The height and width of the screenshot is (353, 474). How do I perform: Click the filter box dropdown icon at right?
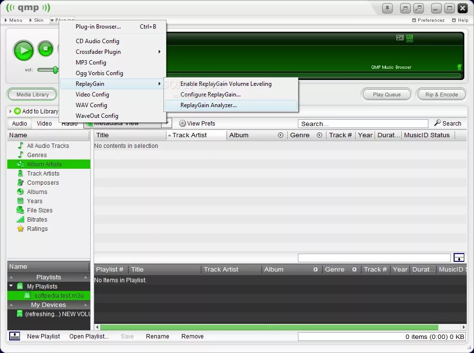pos(459,258)
